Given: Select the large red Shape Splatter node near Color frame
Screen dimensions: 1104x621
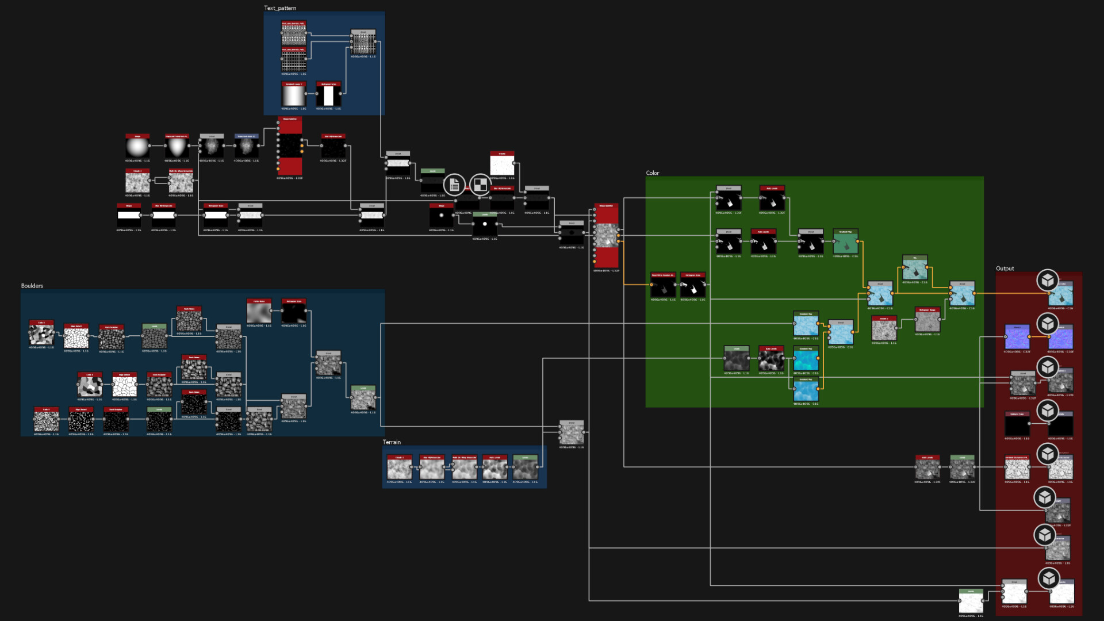Looking at the screenshot, I should point(606,236).
